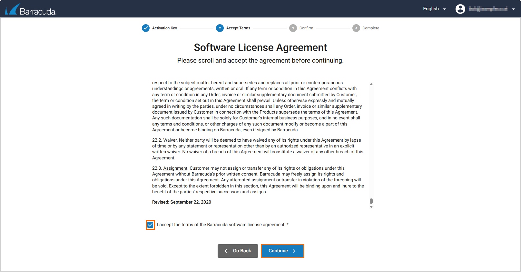This screenshot has width=521, height=272.
Task: Click the Activation Key completed checkmark icon
Action: (x=146, y=28)
